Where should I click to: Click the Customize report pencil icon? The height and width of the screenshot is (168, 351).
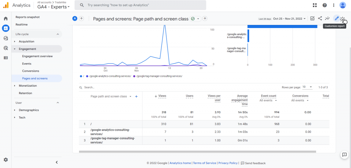click(x=337, y=18)
